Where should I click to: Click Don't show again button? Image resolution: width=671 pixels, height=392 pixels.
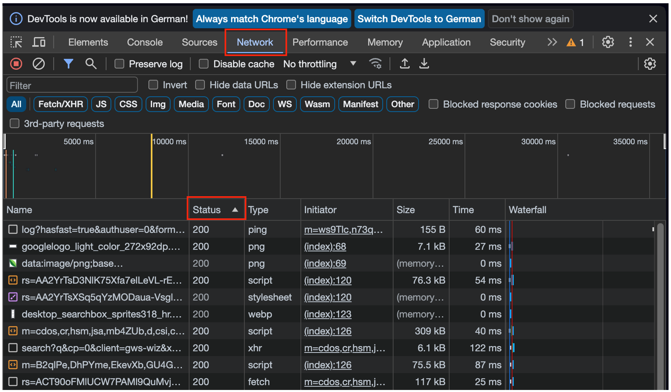pos(531,19)
